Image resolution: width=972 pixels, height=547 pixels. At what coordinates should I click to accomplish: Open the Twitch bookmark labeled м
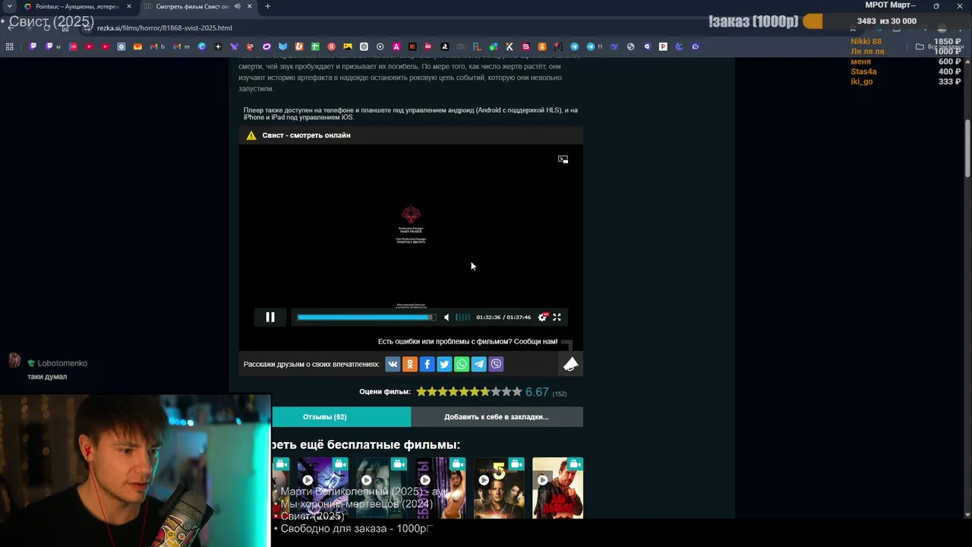[53, 46]
